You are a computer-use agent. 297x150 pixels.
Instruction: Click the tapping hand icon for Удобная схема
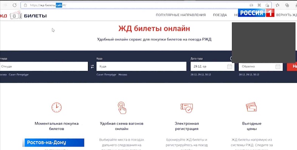122,108
